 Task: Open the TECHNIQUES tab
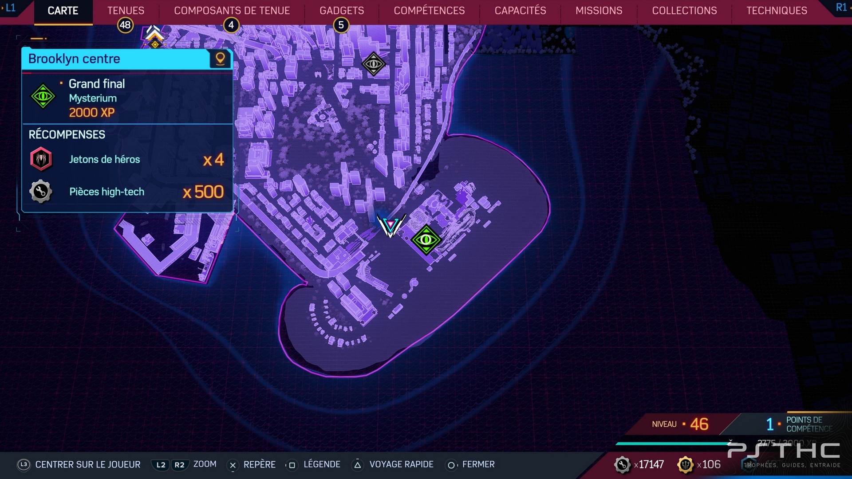[x=777, y=11]
